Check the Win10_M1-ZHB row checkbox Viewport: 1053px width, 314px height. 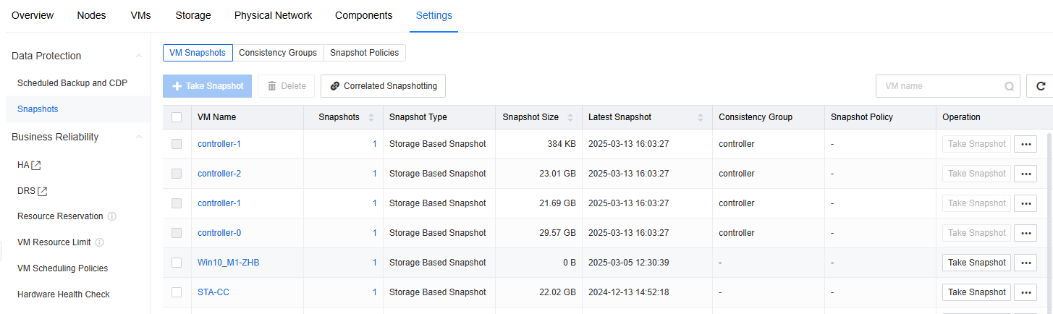pyautogui.click(x=177, y=263)
